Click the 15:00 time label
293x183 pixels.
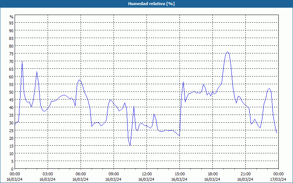179,174
